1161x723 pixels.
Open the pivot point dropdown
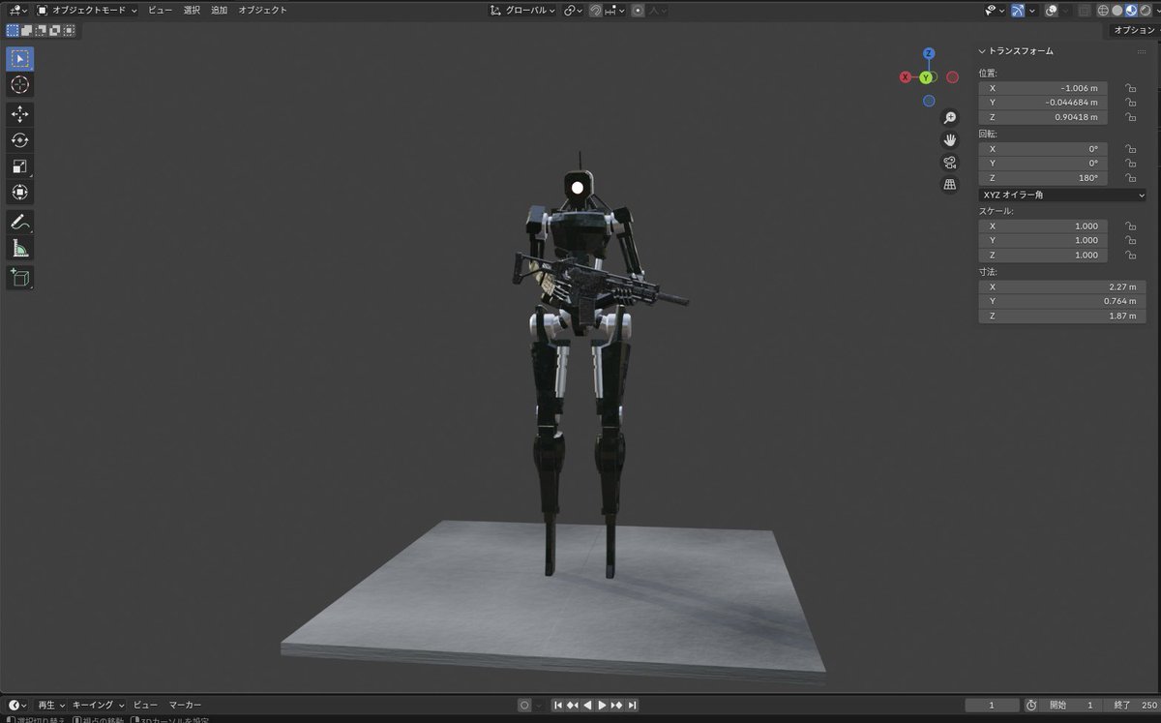(x=573, y=11)
